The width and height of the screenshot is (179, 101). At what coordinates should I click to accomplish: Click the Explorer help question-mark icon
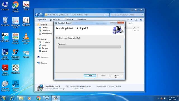pos(141,20)
